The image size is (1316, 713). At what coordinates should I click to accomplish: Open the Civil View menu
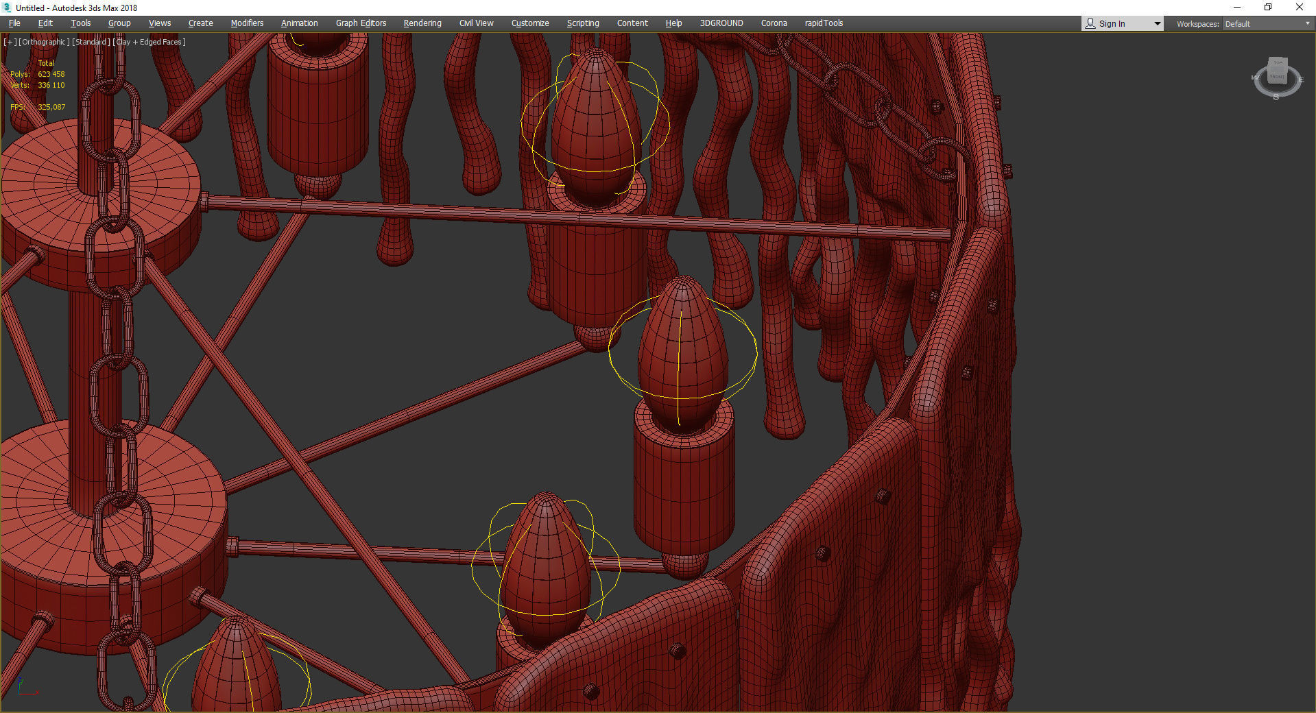477,23
